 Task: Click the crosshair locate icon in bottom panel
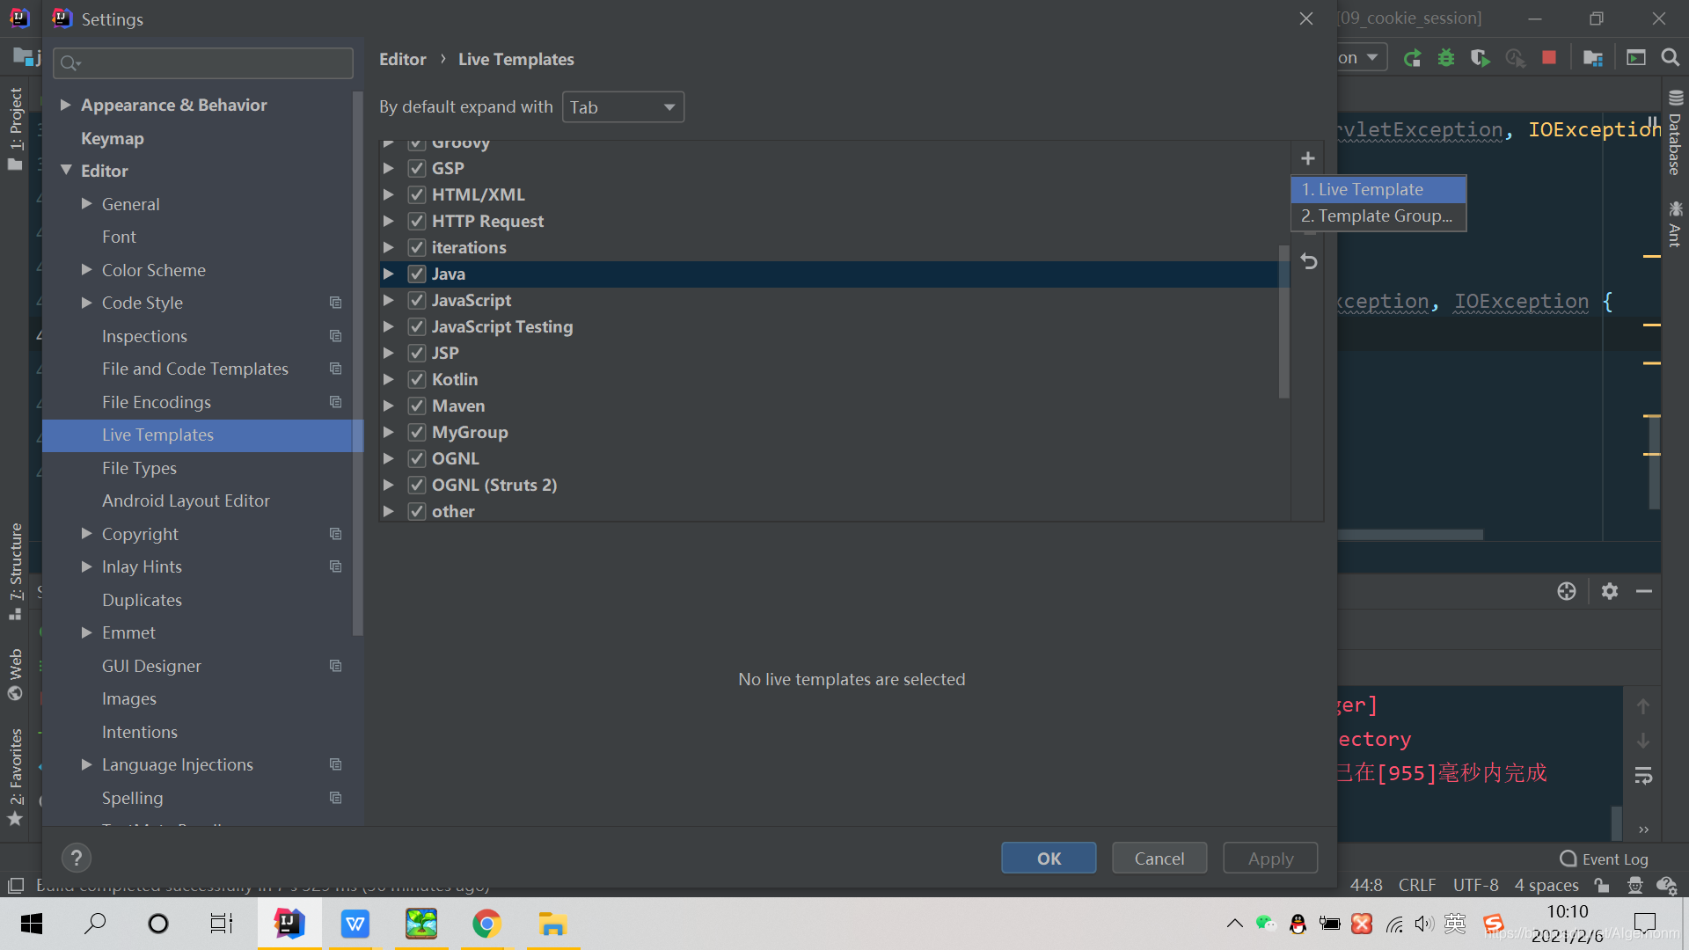click(1567, 591)
